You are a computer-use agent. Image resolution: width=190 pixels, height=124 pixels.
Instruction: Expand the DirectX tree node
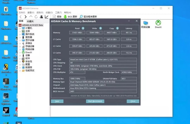[x=20, y=53]
